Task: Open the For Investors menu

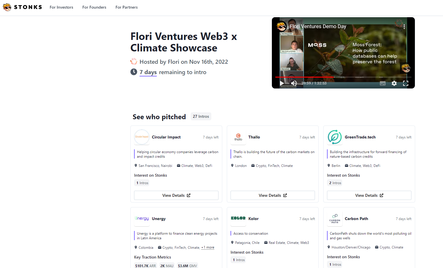Action: coord(61,7)
